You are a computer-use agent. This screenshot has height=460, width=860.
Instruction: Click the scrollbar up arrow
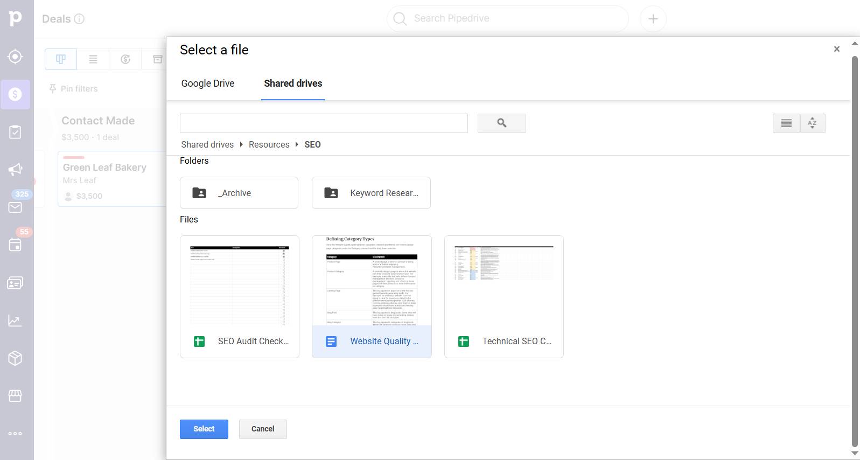855,44
